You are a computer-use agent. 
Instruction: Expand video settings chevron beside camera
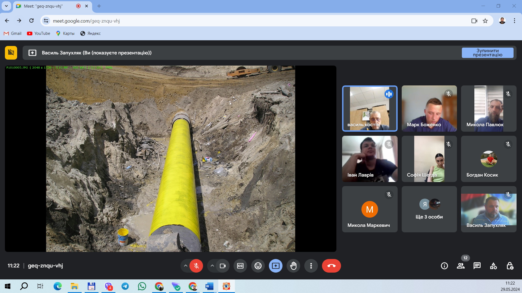click(x=212, y=266)
